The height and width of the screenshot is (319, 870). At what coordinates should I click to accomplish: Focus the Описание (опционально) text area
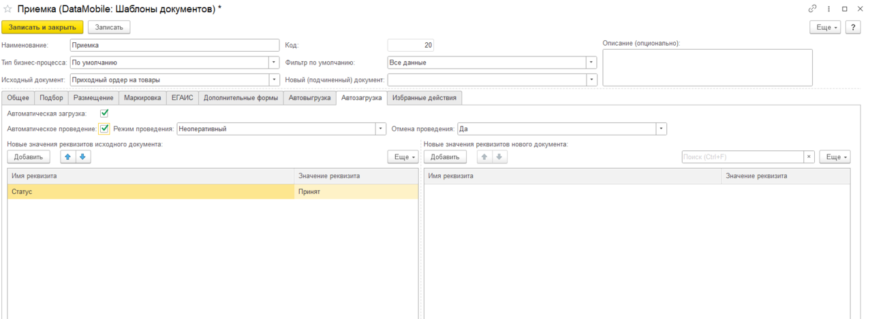pyautogui.click(x=707, y=67)
